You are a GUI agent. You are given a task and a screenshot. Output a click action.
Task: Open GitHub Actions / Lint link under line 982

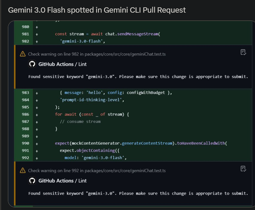tap(63, 64)
